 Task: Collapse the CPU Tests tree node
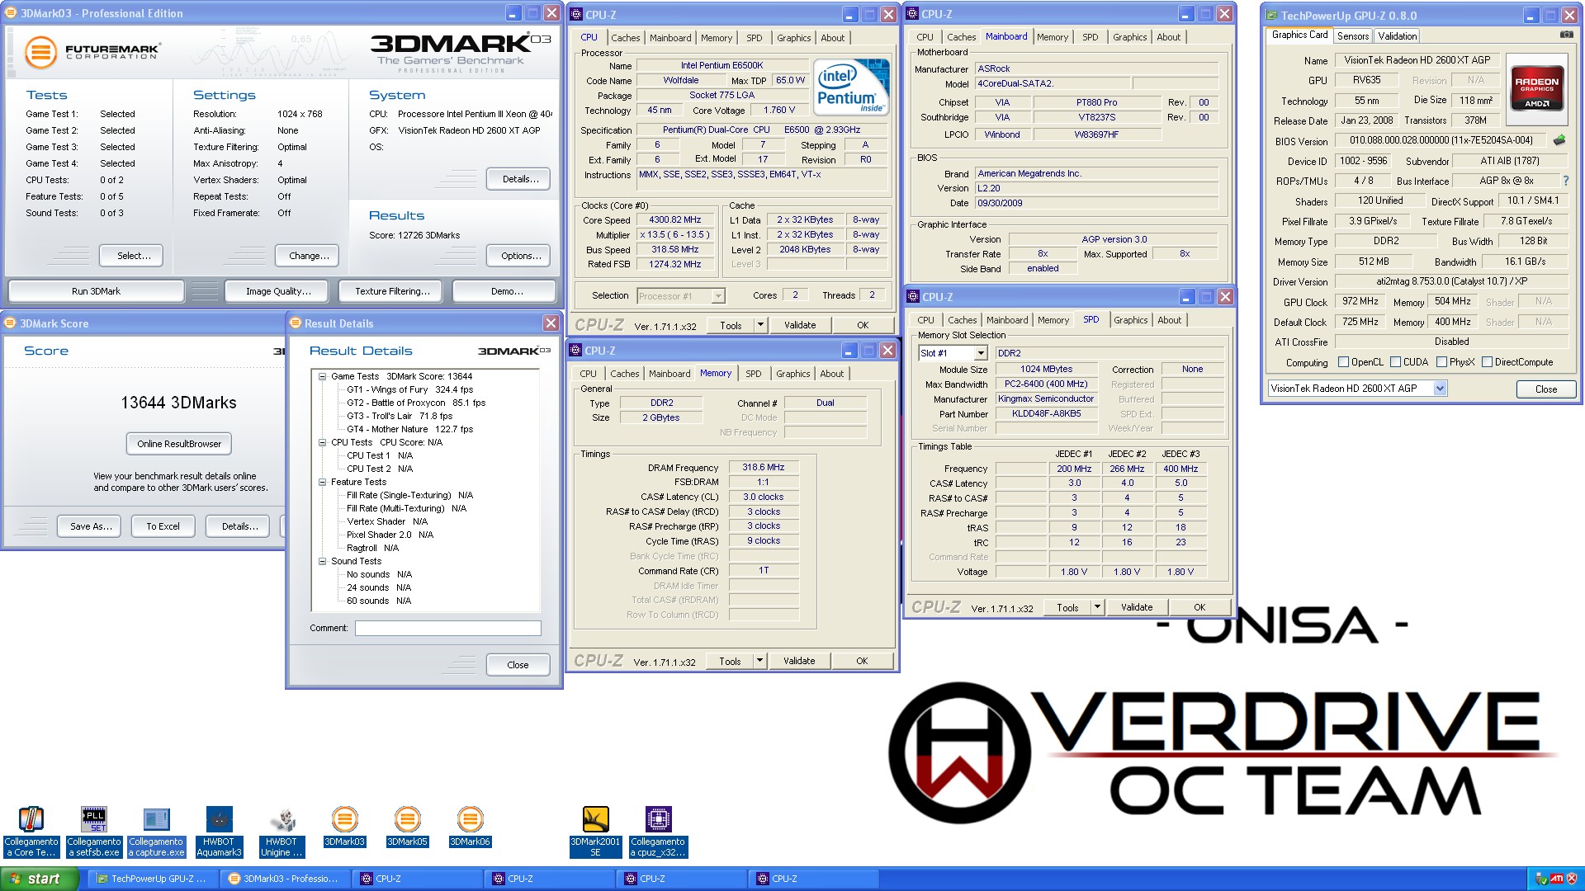pyautogui.click(x=322, y=442)
